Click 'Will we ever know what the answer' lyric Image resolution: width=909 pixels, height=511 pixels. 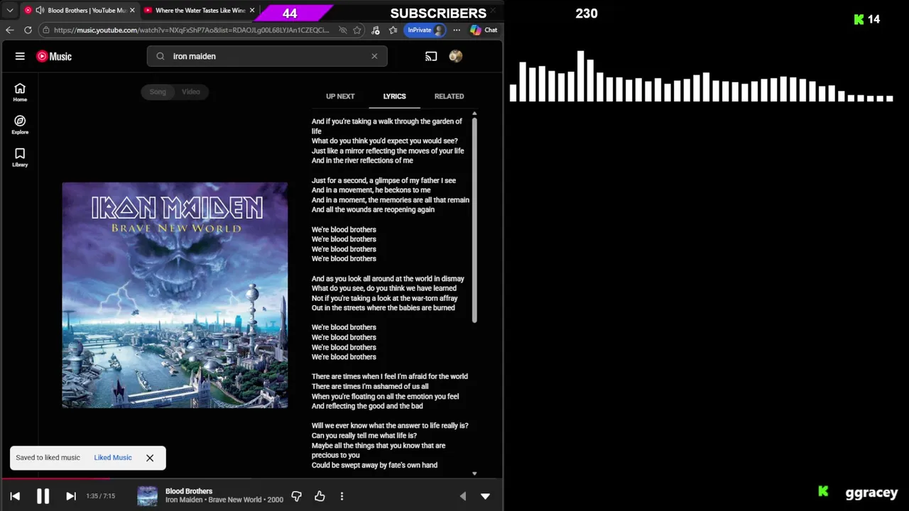click(x=390, y=426)
